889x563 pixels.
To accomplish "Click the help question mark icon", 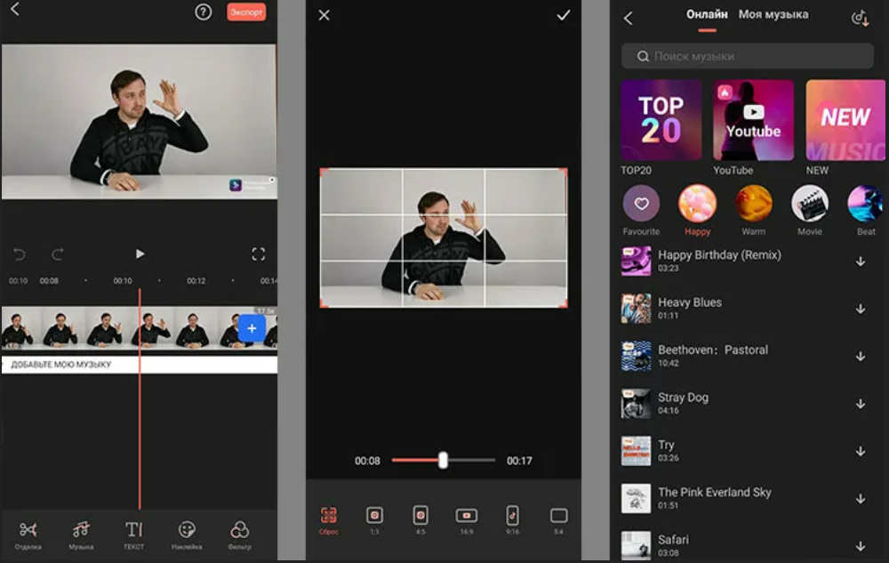I will (x=204, y=12).
